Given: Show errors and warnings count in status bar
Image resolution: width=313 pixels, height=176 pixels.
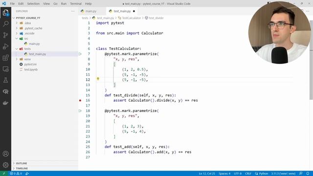Looking at the screenshot, I should [16, 174].
